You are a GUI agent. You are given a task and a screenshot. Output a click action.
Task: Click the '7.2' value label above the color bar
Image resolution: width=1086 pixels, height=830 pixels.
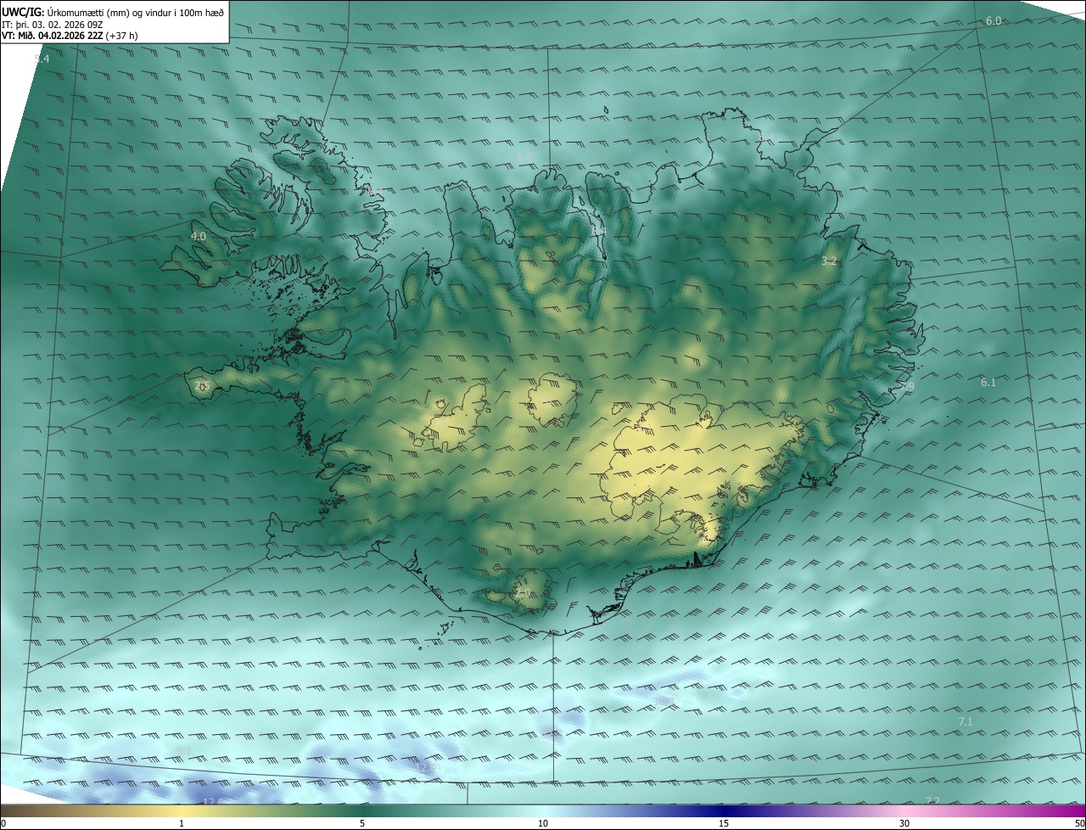coord(932,801)
